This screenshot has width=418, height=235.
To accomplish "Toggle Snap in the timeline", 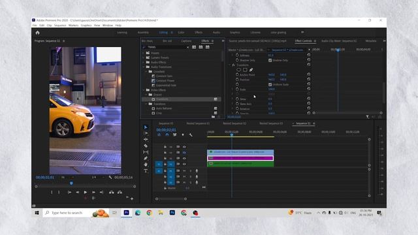I will (x=167, y=135).
